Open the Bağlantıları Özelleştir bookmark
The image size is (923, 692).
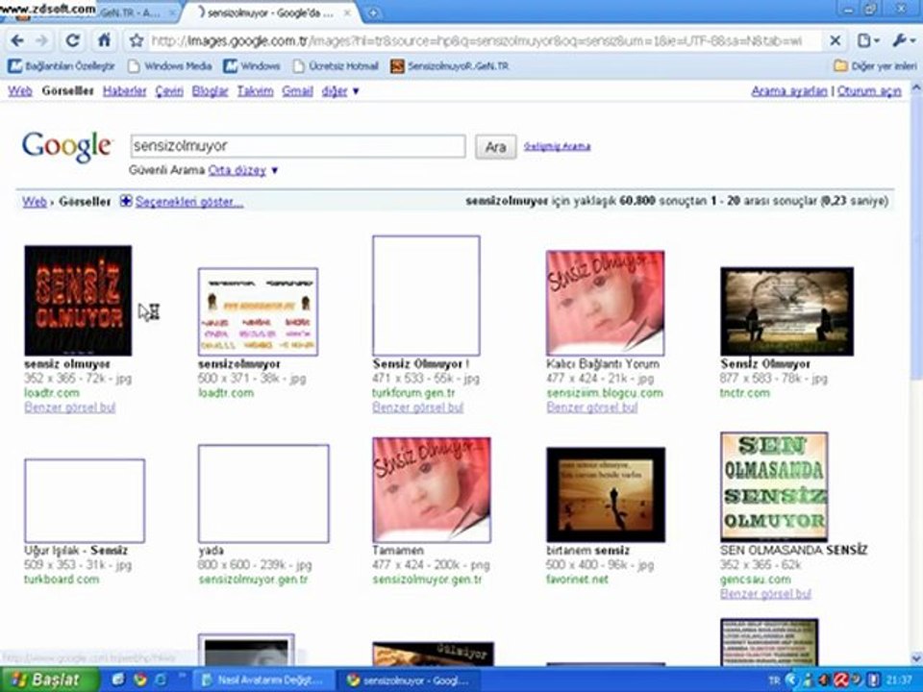(62, 66)
